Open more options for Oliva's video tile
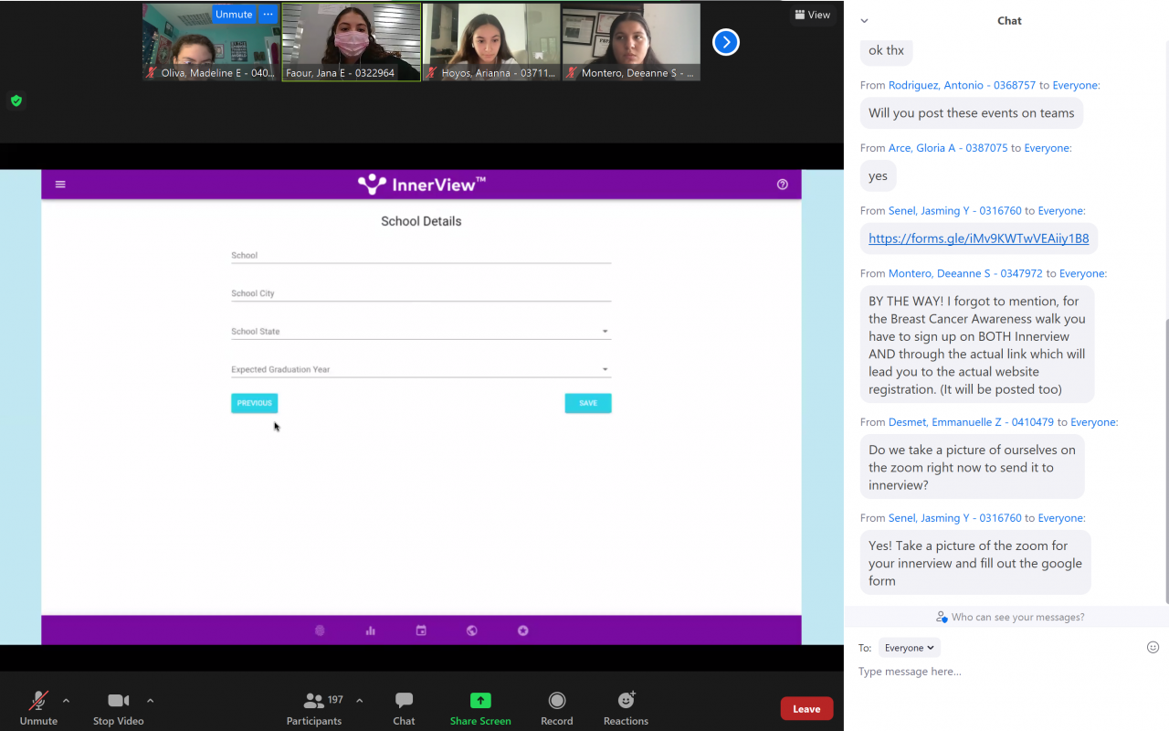The width and height of the screenshot is (1169, 731). pyautogui.click(x=268, y=15)
